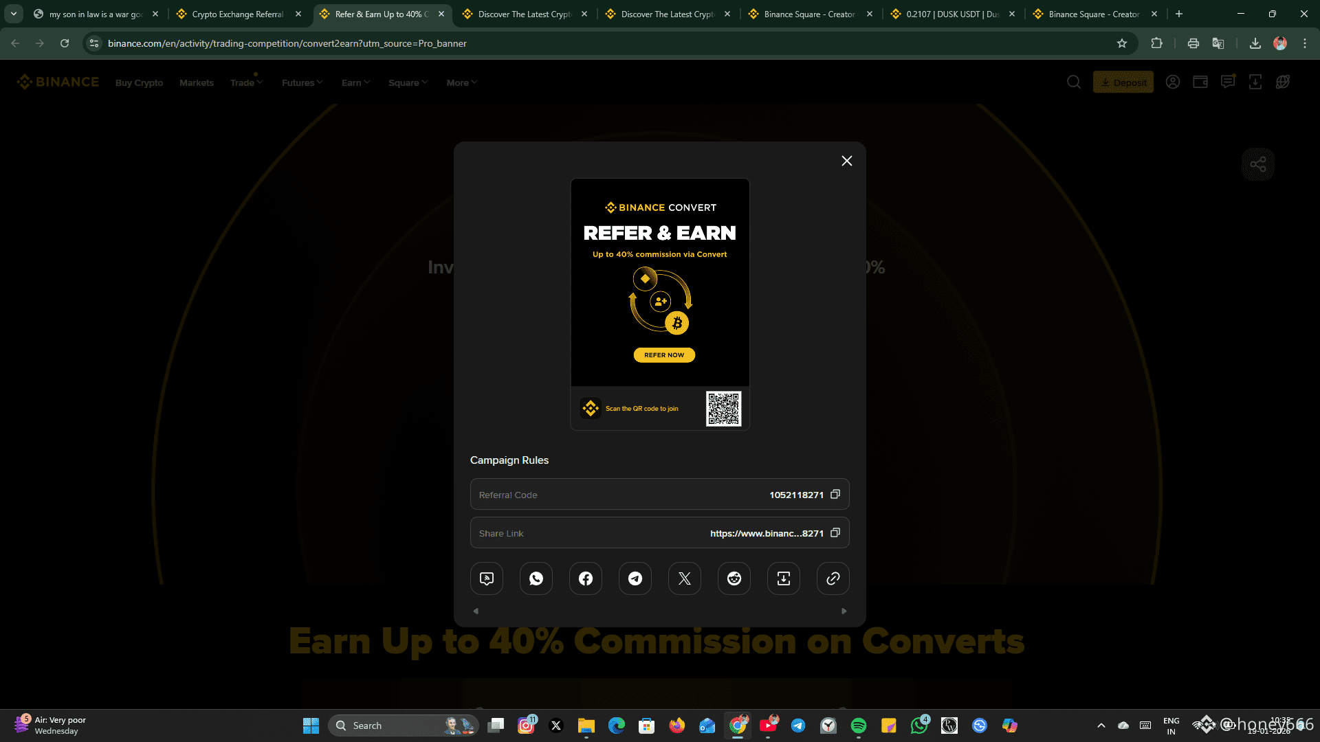Viewport: 1320px width, 742px height.
Task: Copy the share link URL
Action: tap(835, 533)
